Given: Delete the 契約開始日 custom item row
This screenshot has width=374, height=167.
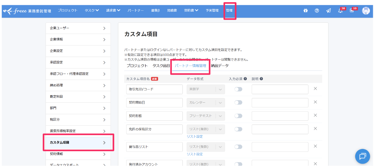Looking at the screenshot, I should 315,102.
